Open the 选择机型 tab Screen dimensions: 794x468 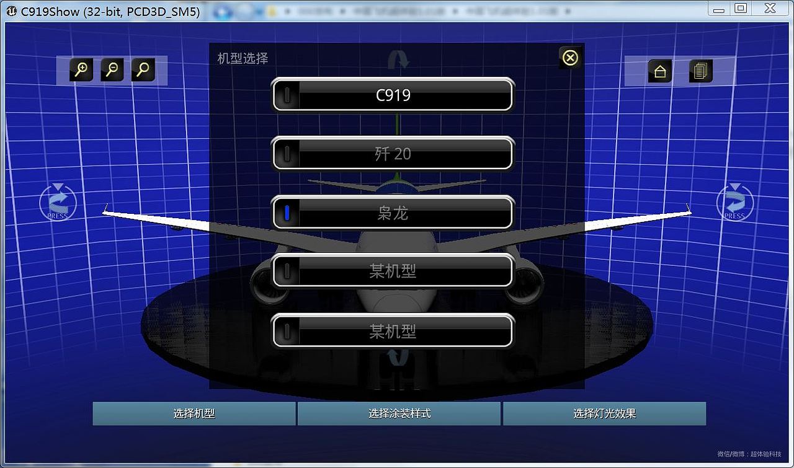click(x=194, y=413)
